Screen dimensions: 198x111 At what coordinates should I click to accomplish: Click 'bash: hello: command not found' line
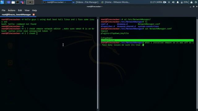click(19, 24)
